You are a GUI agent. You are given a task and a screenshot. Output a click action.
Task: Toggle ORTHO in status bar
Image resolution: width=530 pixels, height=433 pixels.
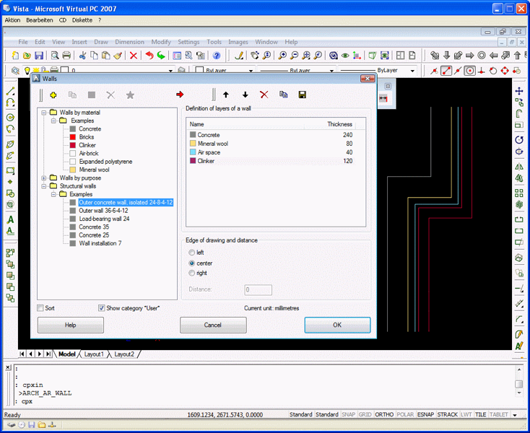pos(384,414)
